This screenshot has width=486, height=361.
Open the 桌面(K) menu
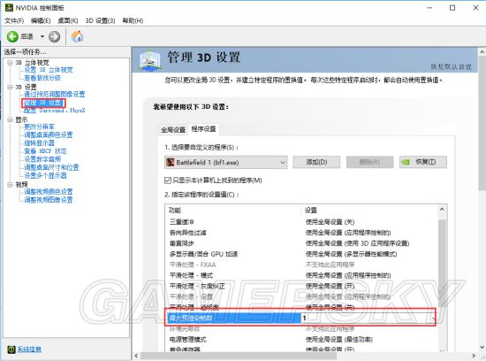click(x=68, y=21)
